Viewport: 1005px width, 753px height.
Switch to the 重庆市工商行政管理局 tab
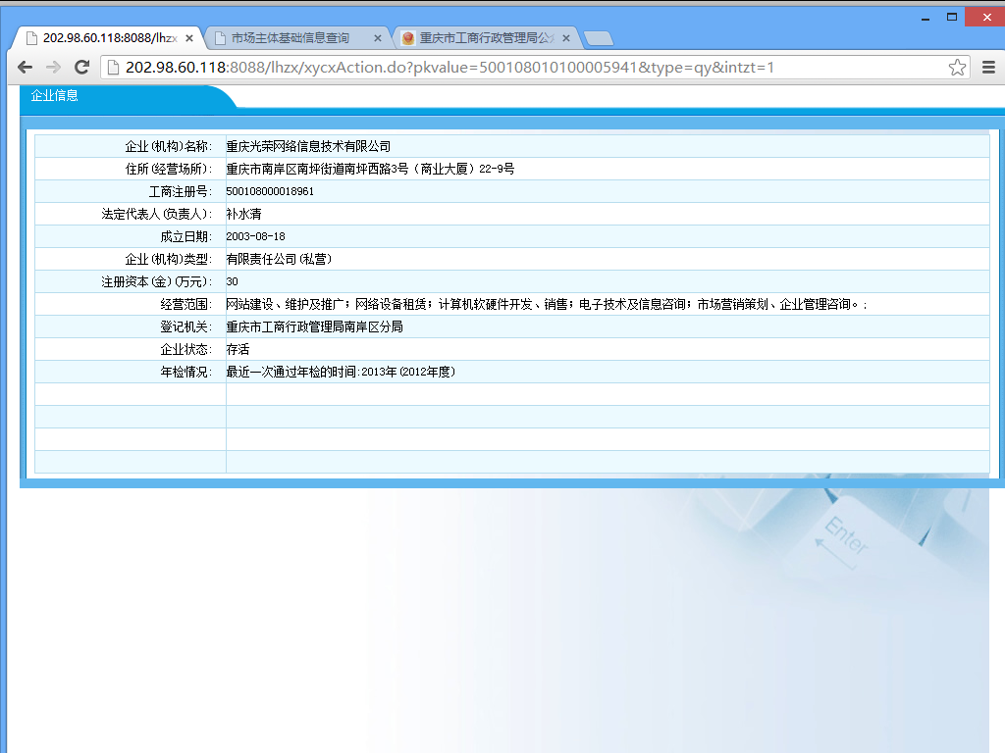pos(487,38)
